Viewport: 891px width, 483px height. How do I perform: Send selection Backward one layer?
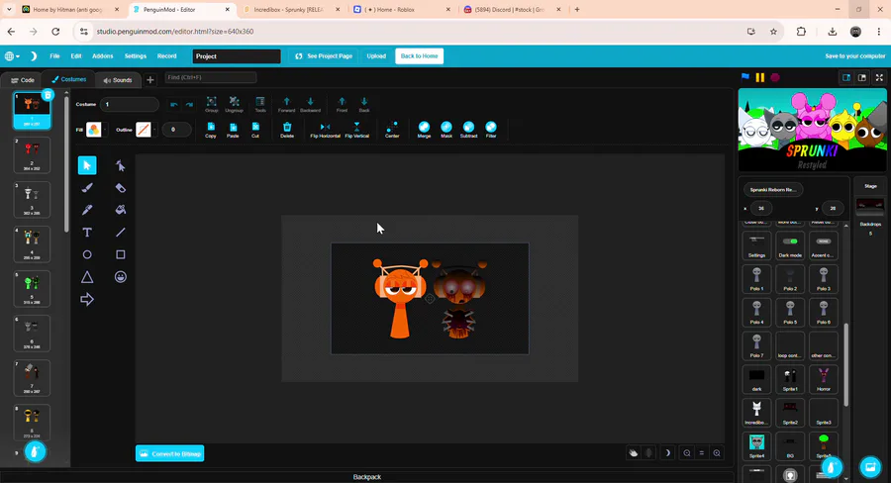pos(310,104)
